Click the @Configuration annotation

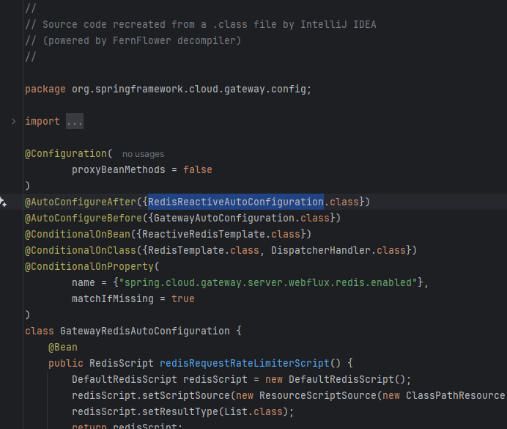pos(66,153)
